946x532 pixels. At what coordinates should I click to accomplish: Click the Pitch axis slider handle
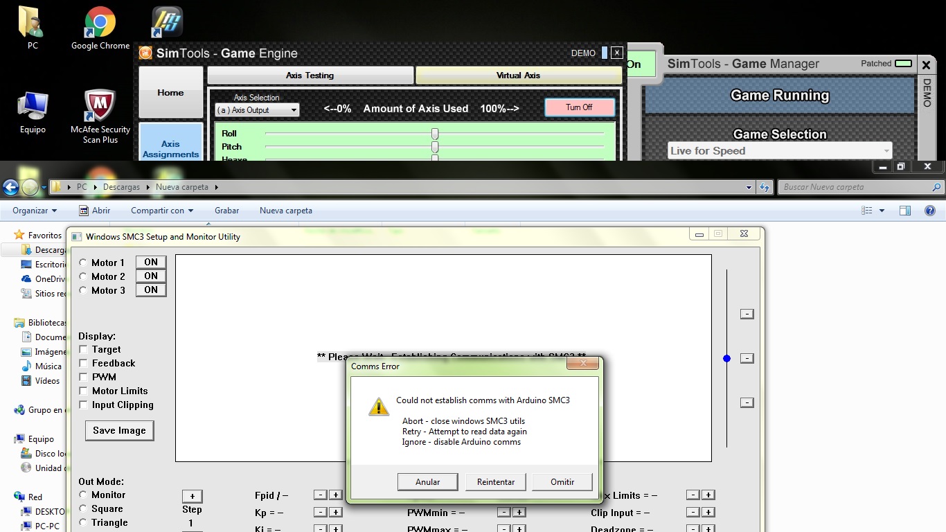coord(435,147)
